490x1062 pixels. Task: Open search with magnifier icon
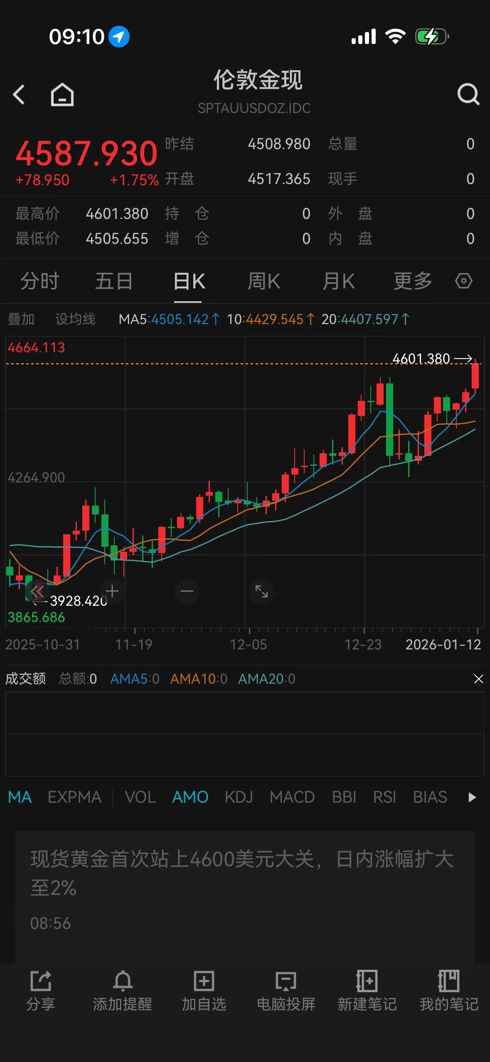coord(468,95)
